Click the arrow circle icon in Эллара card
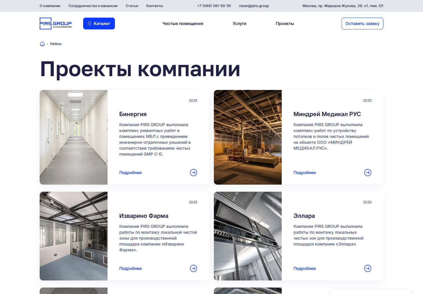 (x=368, y=268)
